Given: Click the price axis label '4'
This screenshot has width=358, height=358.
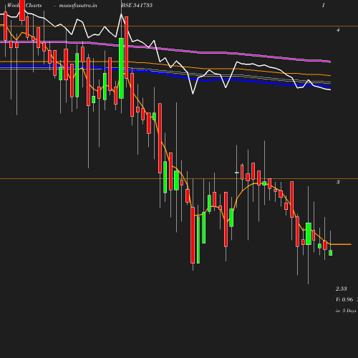Looking at the screenshot, I should click(x=338, y=30).
